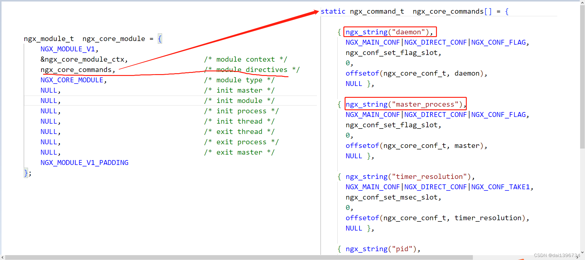
Task: Click the scroll up arrow
Action: coord(582,3)
